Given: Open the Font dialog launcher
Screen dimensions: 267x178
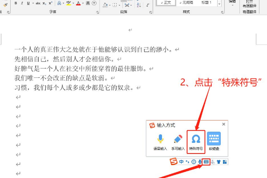Looking at the screenshot, I should pyautogui.click(x=97, y=12).
